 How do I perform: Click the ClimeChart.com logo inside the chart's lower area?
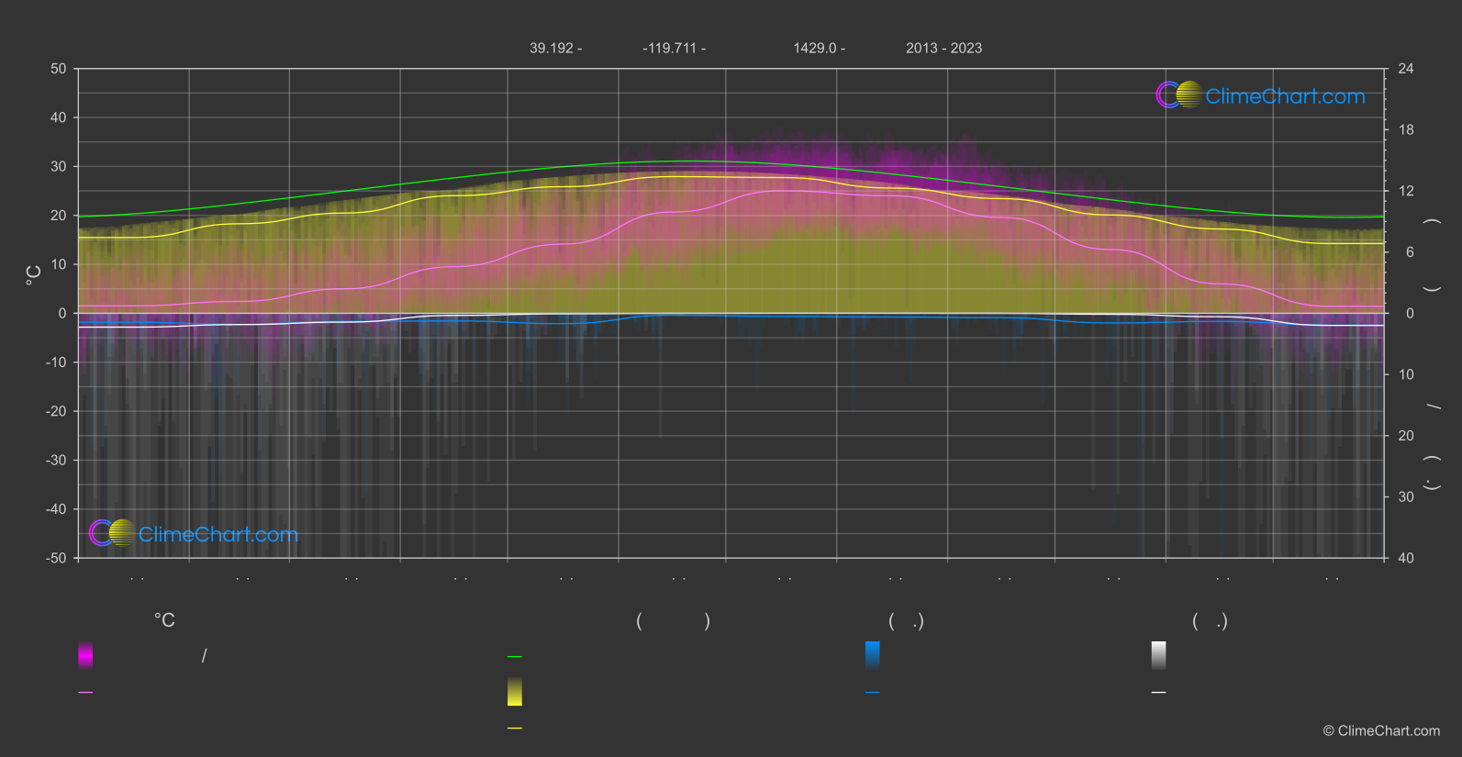coord(194,533)
